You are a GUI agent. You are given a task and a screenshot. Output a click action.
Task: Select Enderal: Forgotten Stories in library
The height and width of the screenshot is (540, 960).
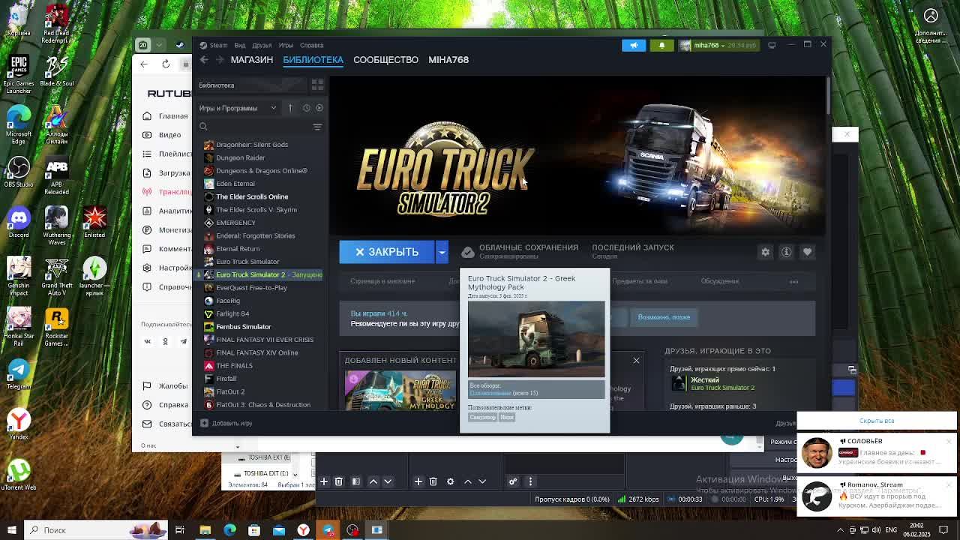255,235
